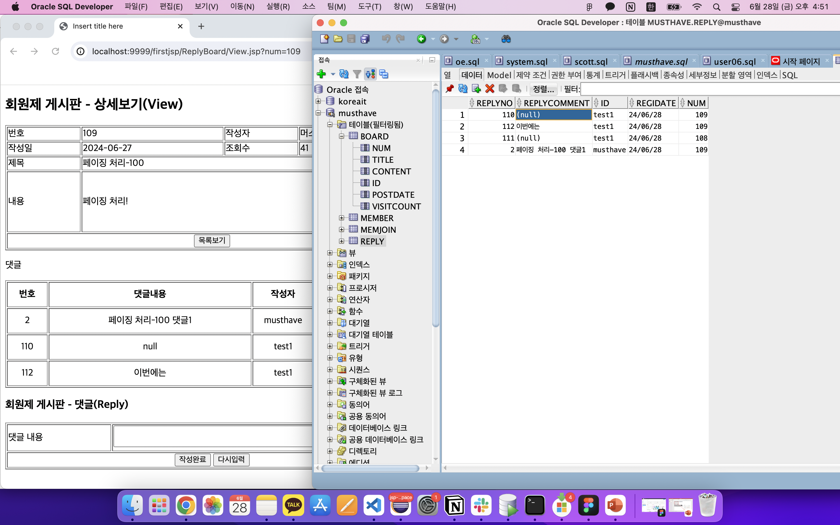
Task: Click the new connection green plus icon
Action: tap(321, 74)
